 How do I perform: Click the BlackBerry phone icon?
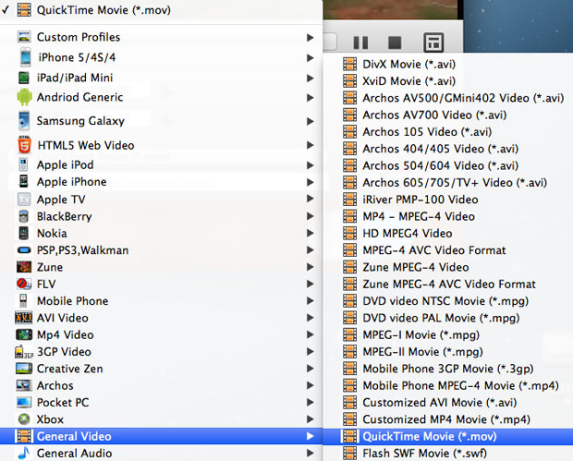click(x=24, y=216)
